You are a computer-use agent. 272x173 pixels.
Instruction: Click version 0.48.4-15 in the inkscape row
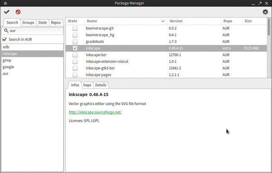pos(176,48)
